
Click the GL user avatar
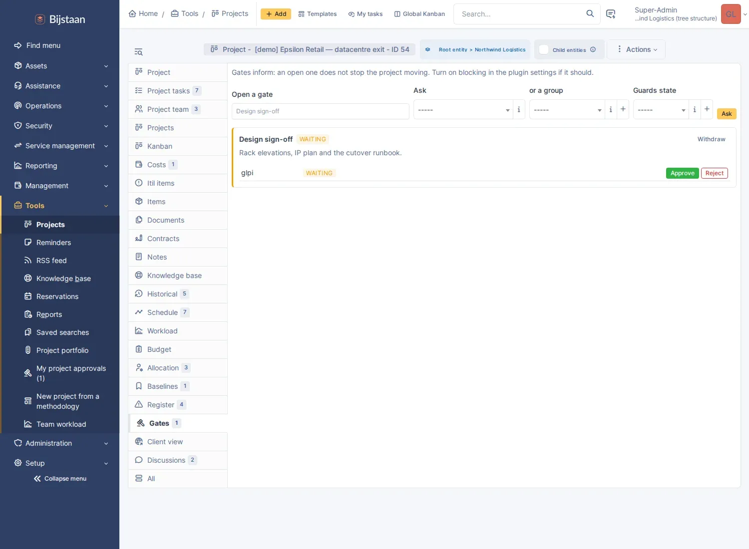(731, 14)
